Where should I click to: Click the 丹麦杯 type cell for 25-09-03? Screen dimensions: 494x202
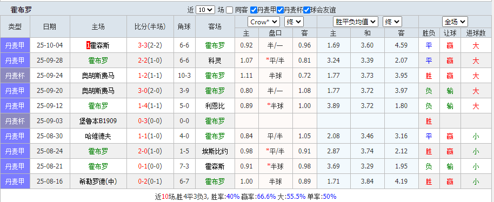[x=15, y=121]
